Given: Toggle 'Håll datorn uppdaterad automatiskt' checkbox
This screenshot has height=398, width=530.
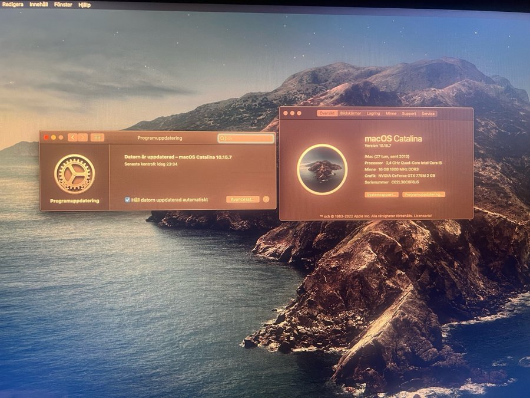Looking at the screenshot, I should tap(127, 199).
